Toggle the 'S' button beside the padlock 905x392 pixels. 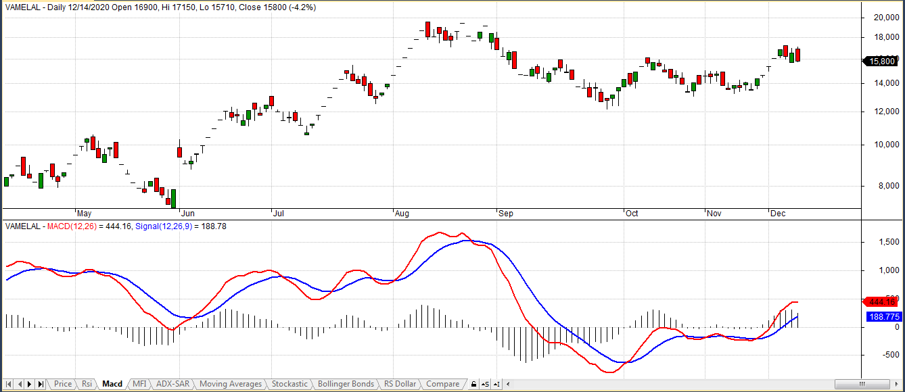click(485, 384)
